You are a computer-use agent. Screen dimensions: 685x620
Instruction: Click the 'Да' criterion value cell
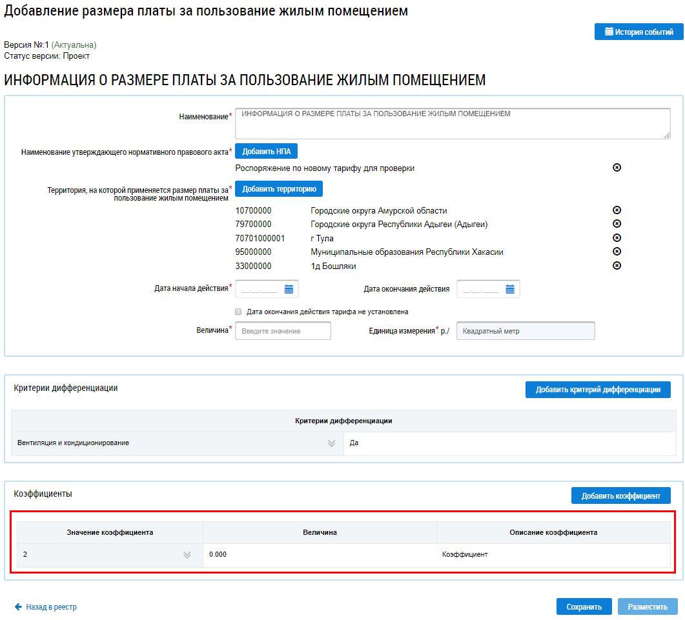(510, 444)
